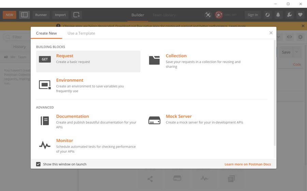Click 'Create a mock server' description text
Screen dimensions: 307x191
click(204, 122)
